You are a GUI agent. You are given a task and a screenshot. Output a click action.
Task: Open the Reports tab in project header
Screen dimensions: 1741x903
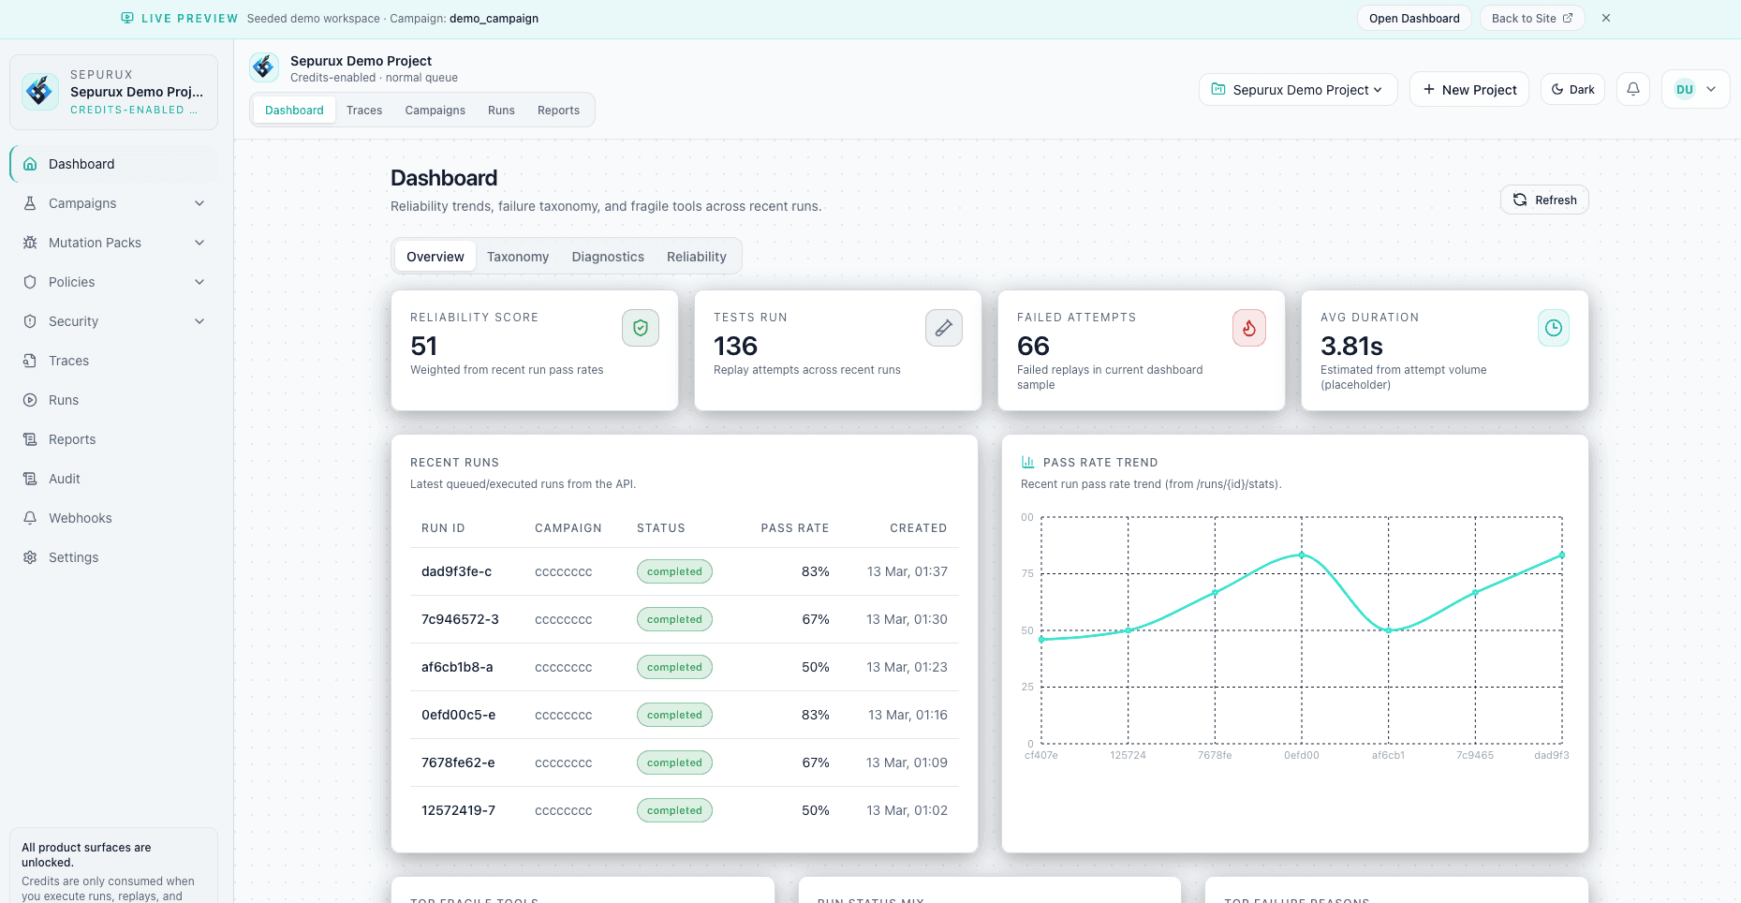558,110
